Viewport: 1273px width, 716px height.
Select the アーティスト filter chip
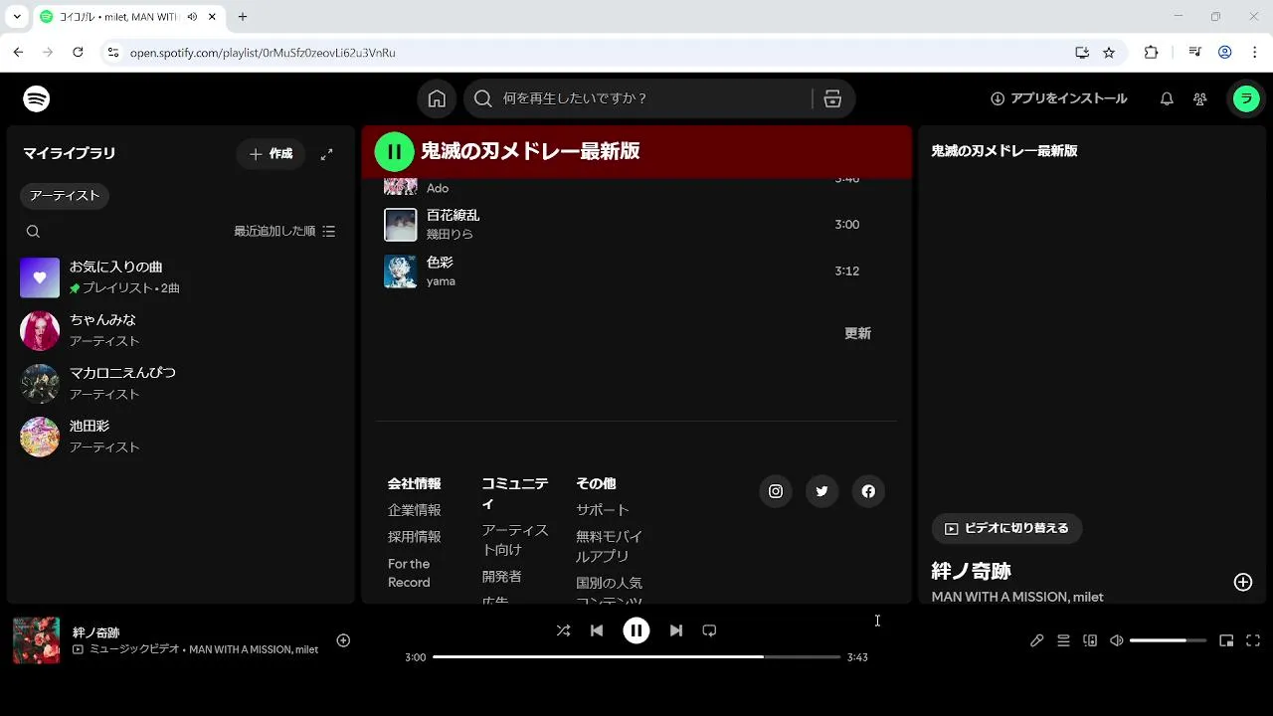click(x=65, y=196)
